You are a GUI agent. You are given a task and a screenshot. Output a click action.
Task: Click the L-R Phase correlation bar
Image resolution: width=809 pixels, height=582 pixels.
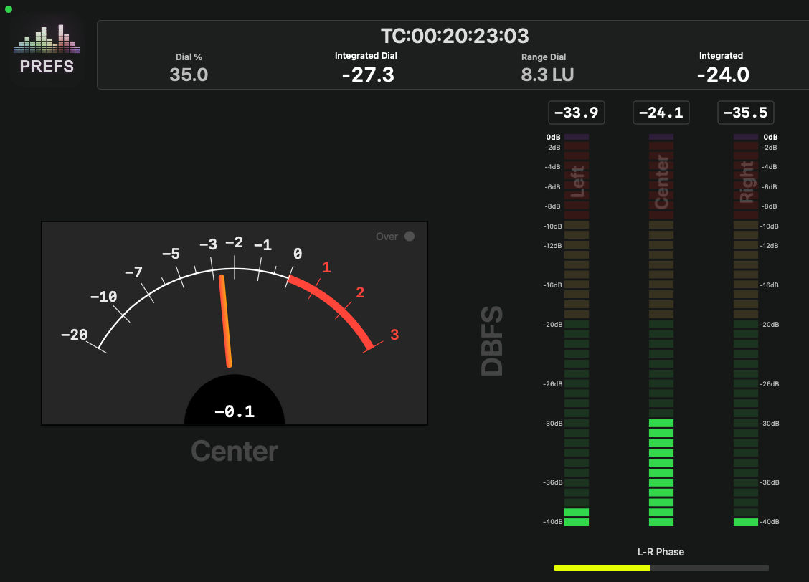661,567
